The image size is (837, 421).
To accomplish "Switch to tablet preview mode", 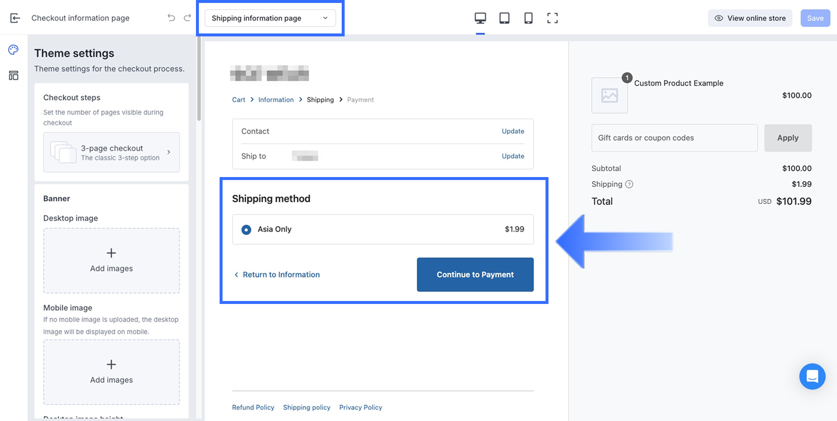I will point(504,18).
